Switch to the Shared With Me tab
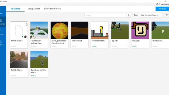 click(x=51, y=9)
